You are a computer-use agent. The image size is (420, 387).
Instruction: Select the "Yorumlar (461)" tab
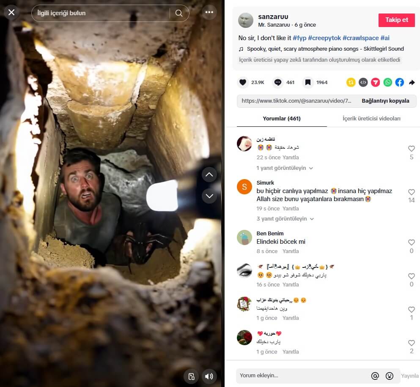tap(281, 119)
